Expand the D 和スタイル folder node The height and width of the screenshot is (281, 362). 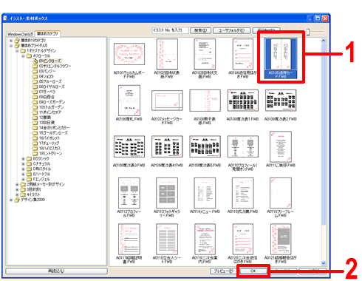pos(23,169)
